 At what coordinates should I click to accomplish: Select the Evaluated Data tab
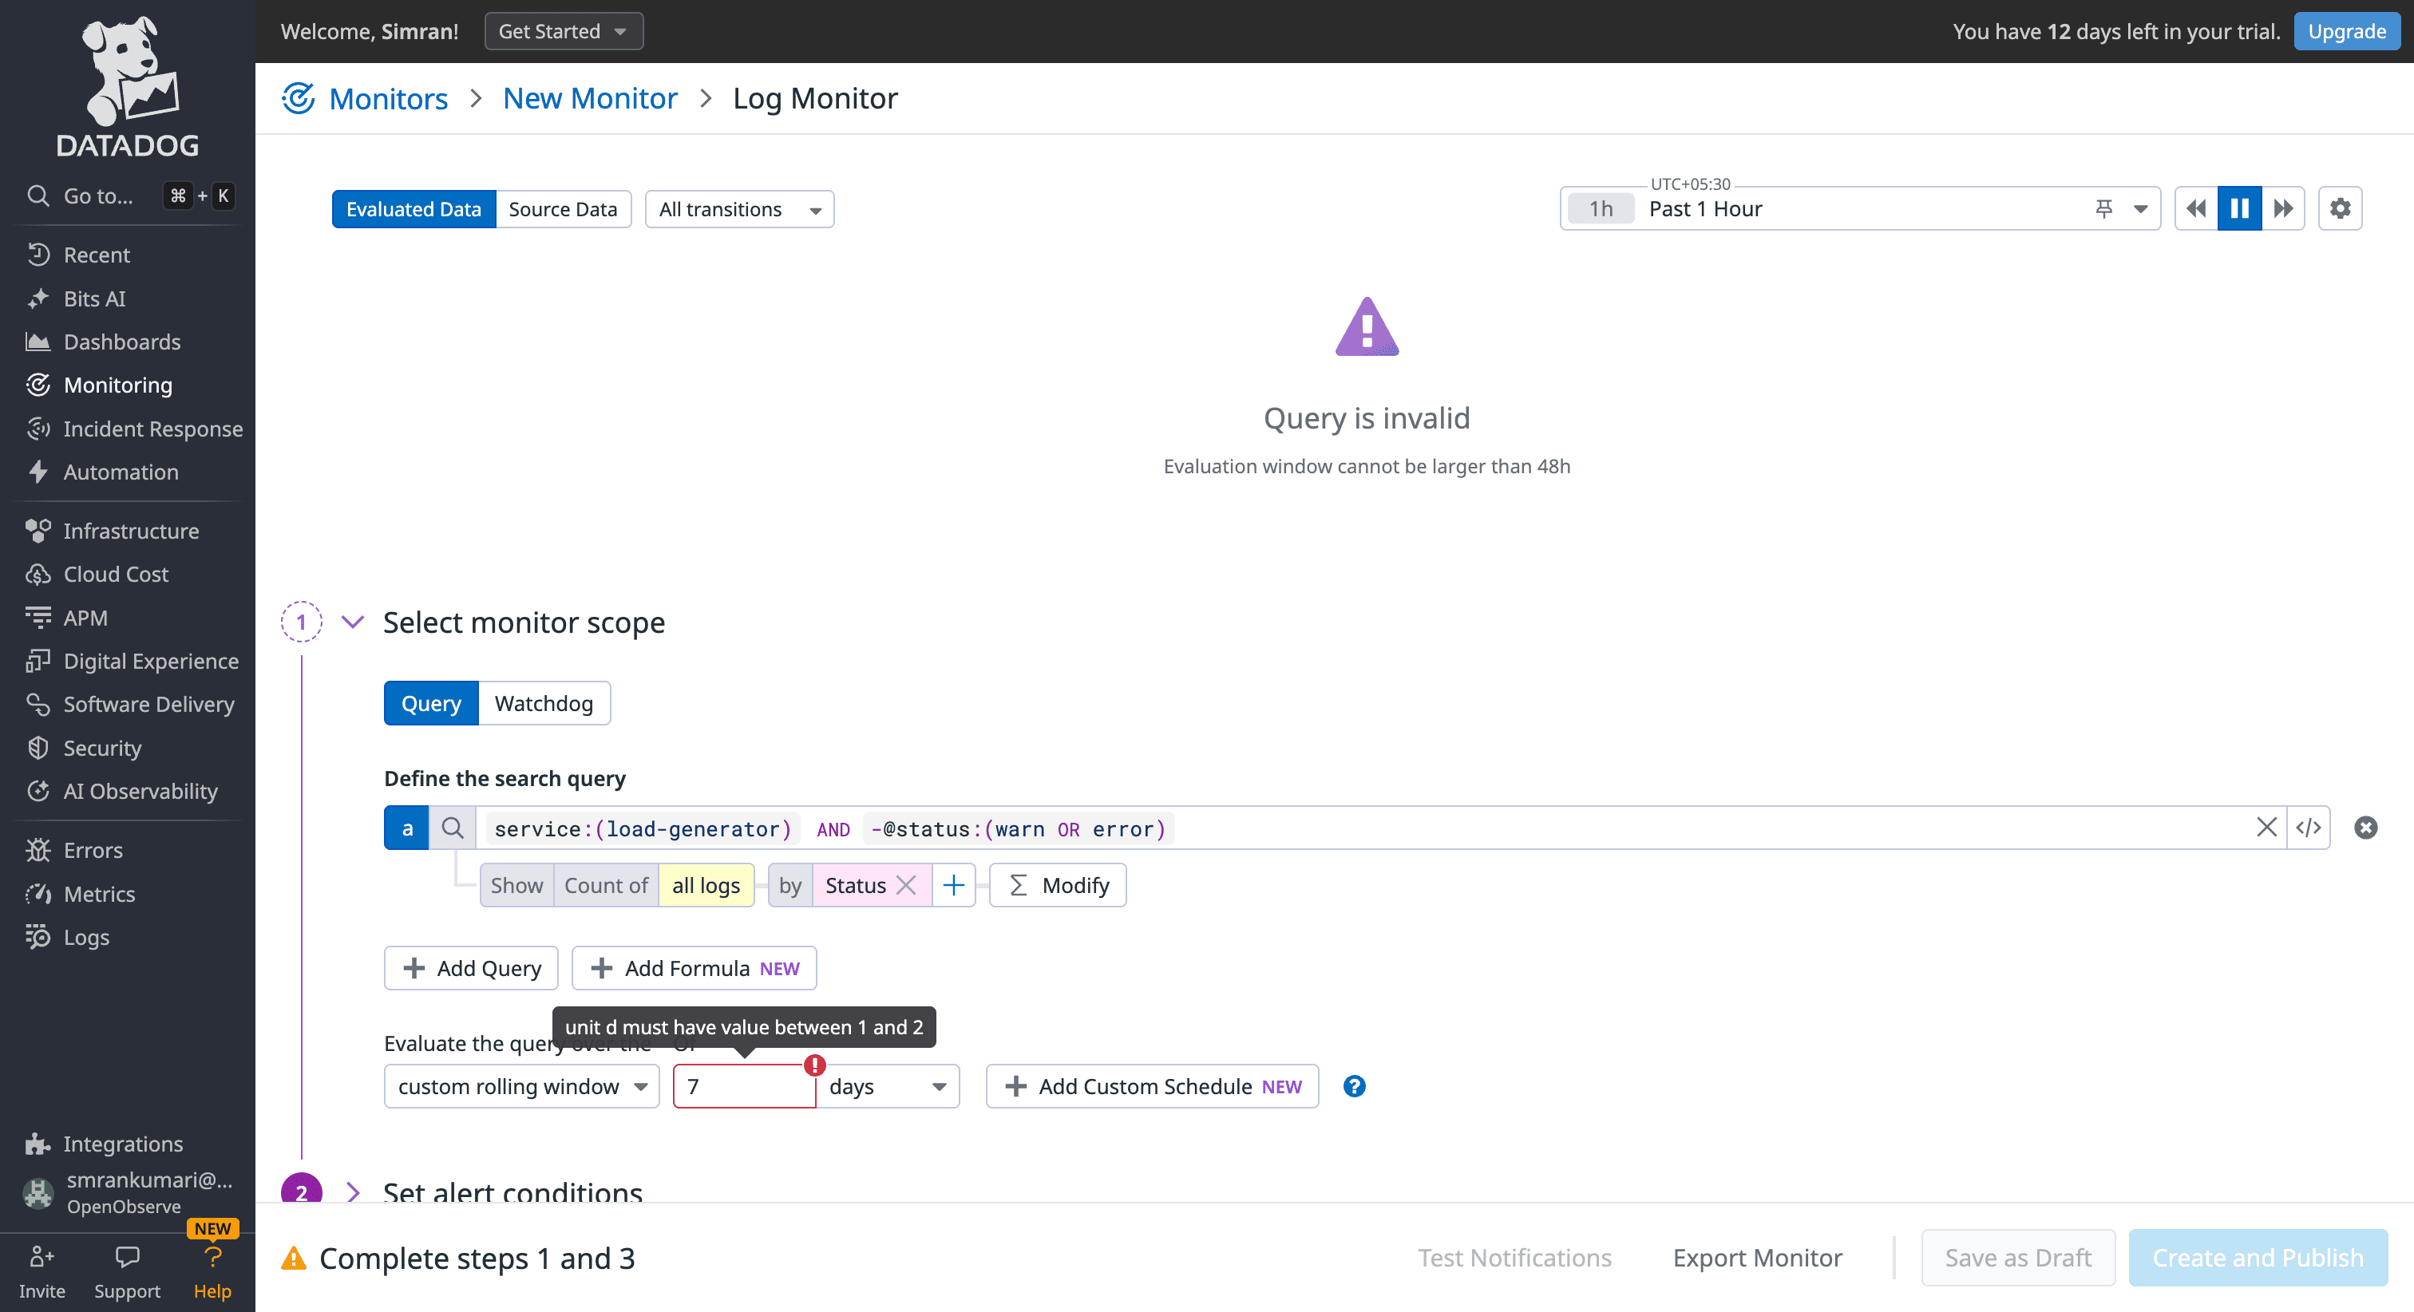click(x=414, y=208)
